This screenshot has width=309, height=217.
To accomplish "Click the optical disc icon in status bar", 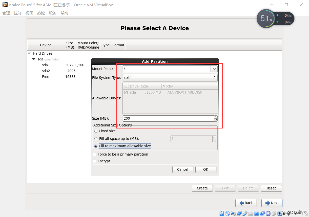I will pyautogui.click(x=227, y=213).
